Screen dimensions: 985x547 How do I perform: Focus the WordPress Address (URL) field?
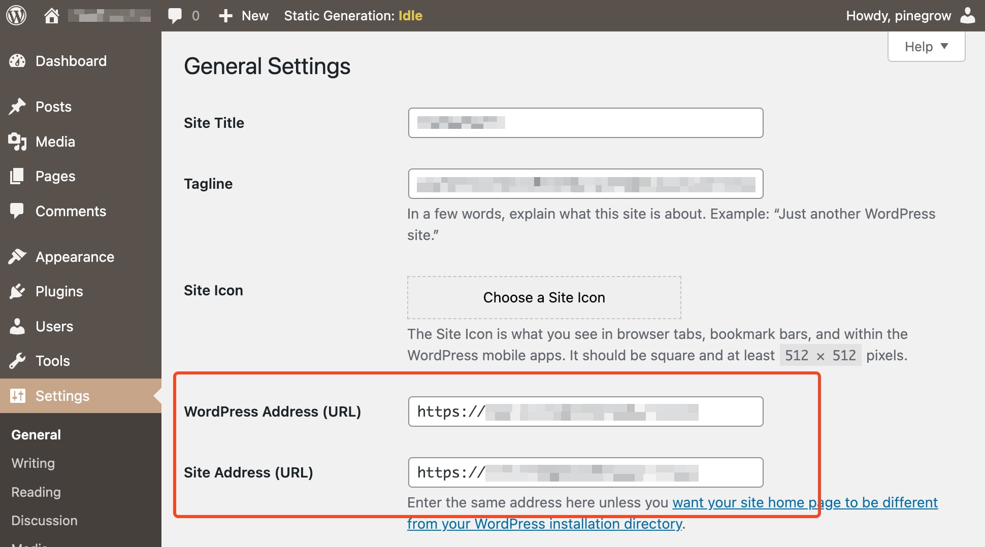585,412
